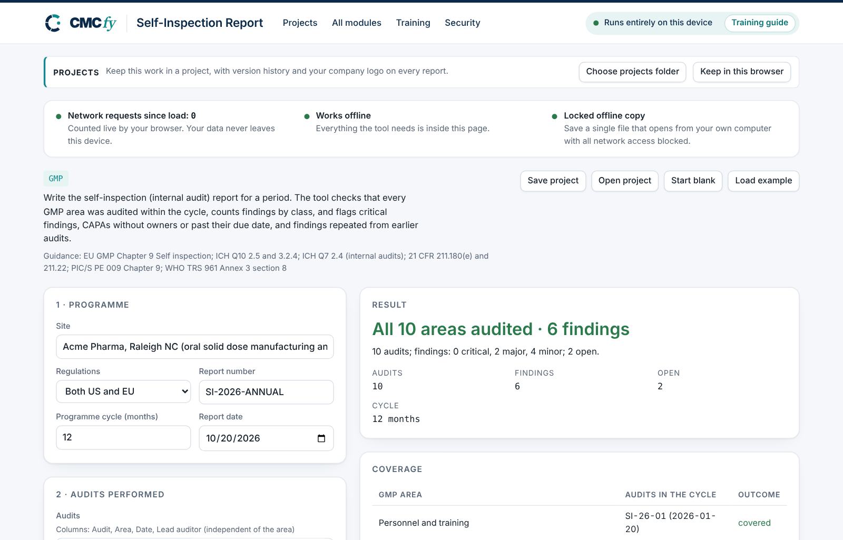Screen dimensions: 843x540
Task: Click Save project button
Action: coord(553,181)
